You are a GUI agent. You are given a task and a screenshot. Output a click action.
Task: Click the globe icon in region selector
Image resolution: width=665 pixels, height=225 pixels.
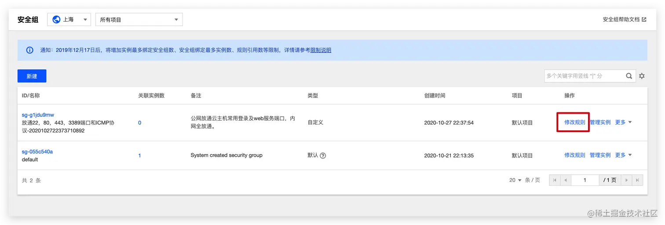(x=56, y=19)
